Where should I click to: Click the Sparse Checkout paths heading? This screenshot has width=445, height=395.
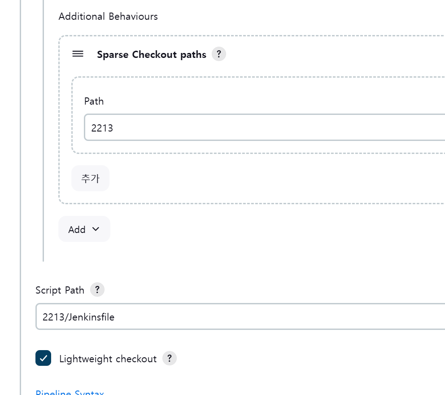click(x=151, y=55)
